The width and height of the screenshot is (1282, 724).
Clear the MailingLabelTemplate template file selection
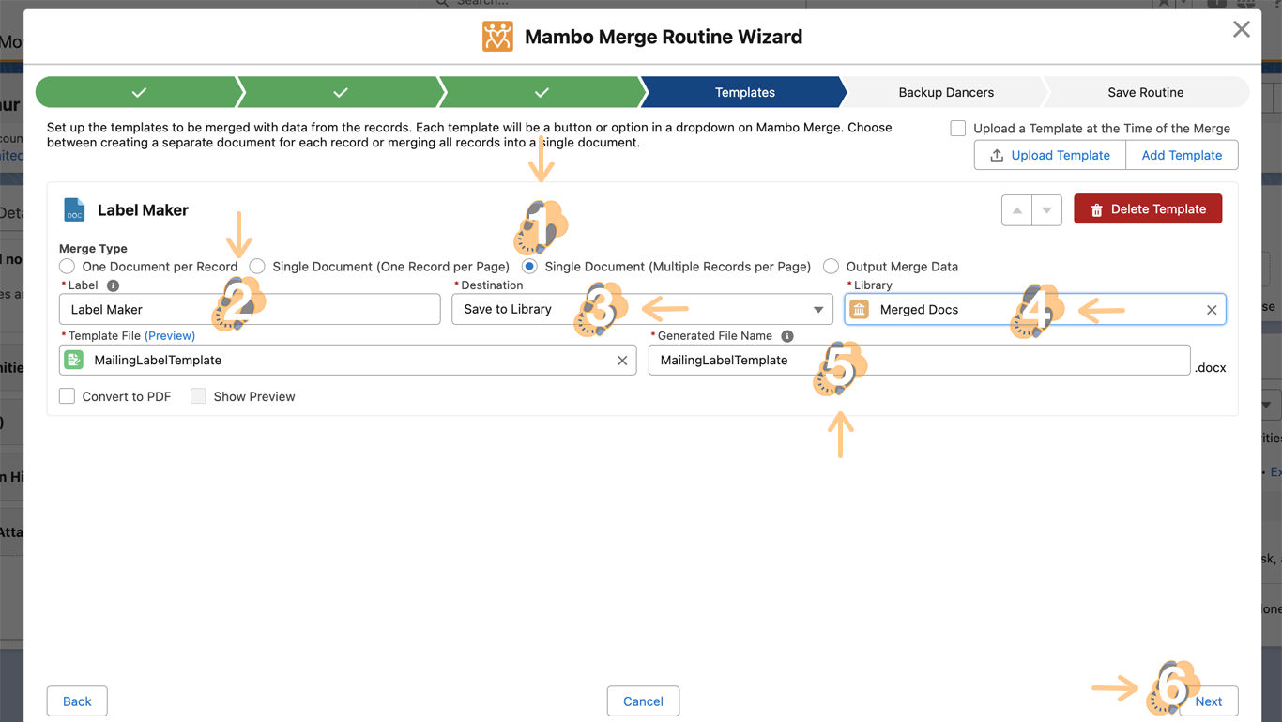point(622,361)
